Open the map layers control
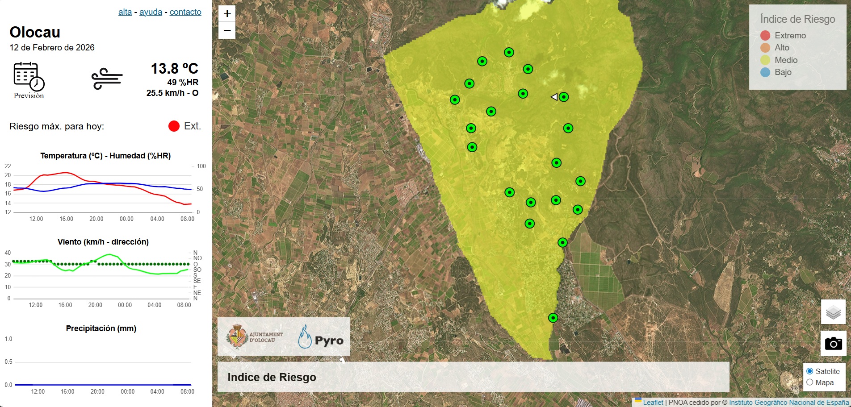This screenshot has height=407, width=851. (x=834, y=311)
